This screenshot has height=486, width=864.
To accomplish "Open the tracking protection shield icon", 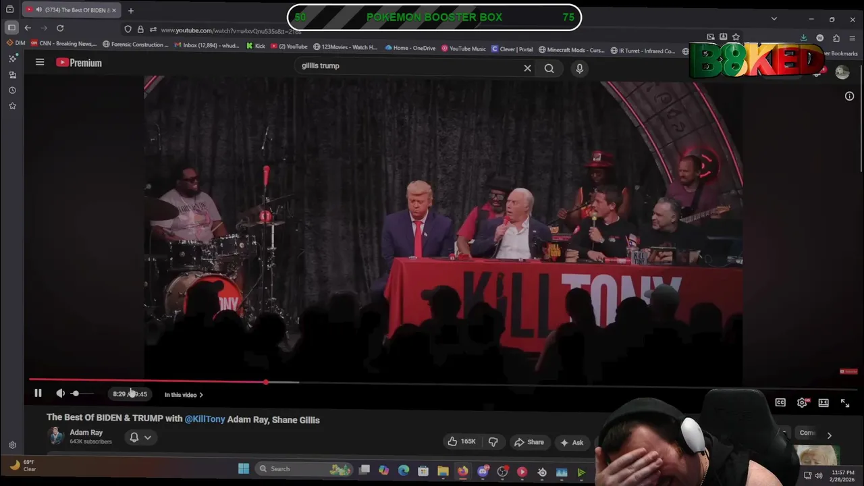I will click(x=128, y=29).
